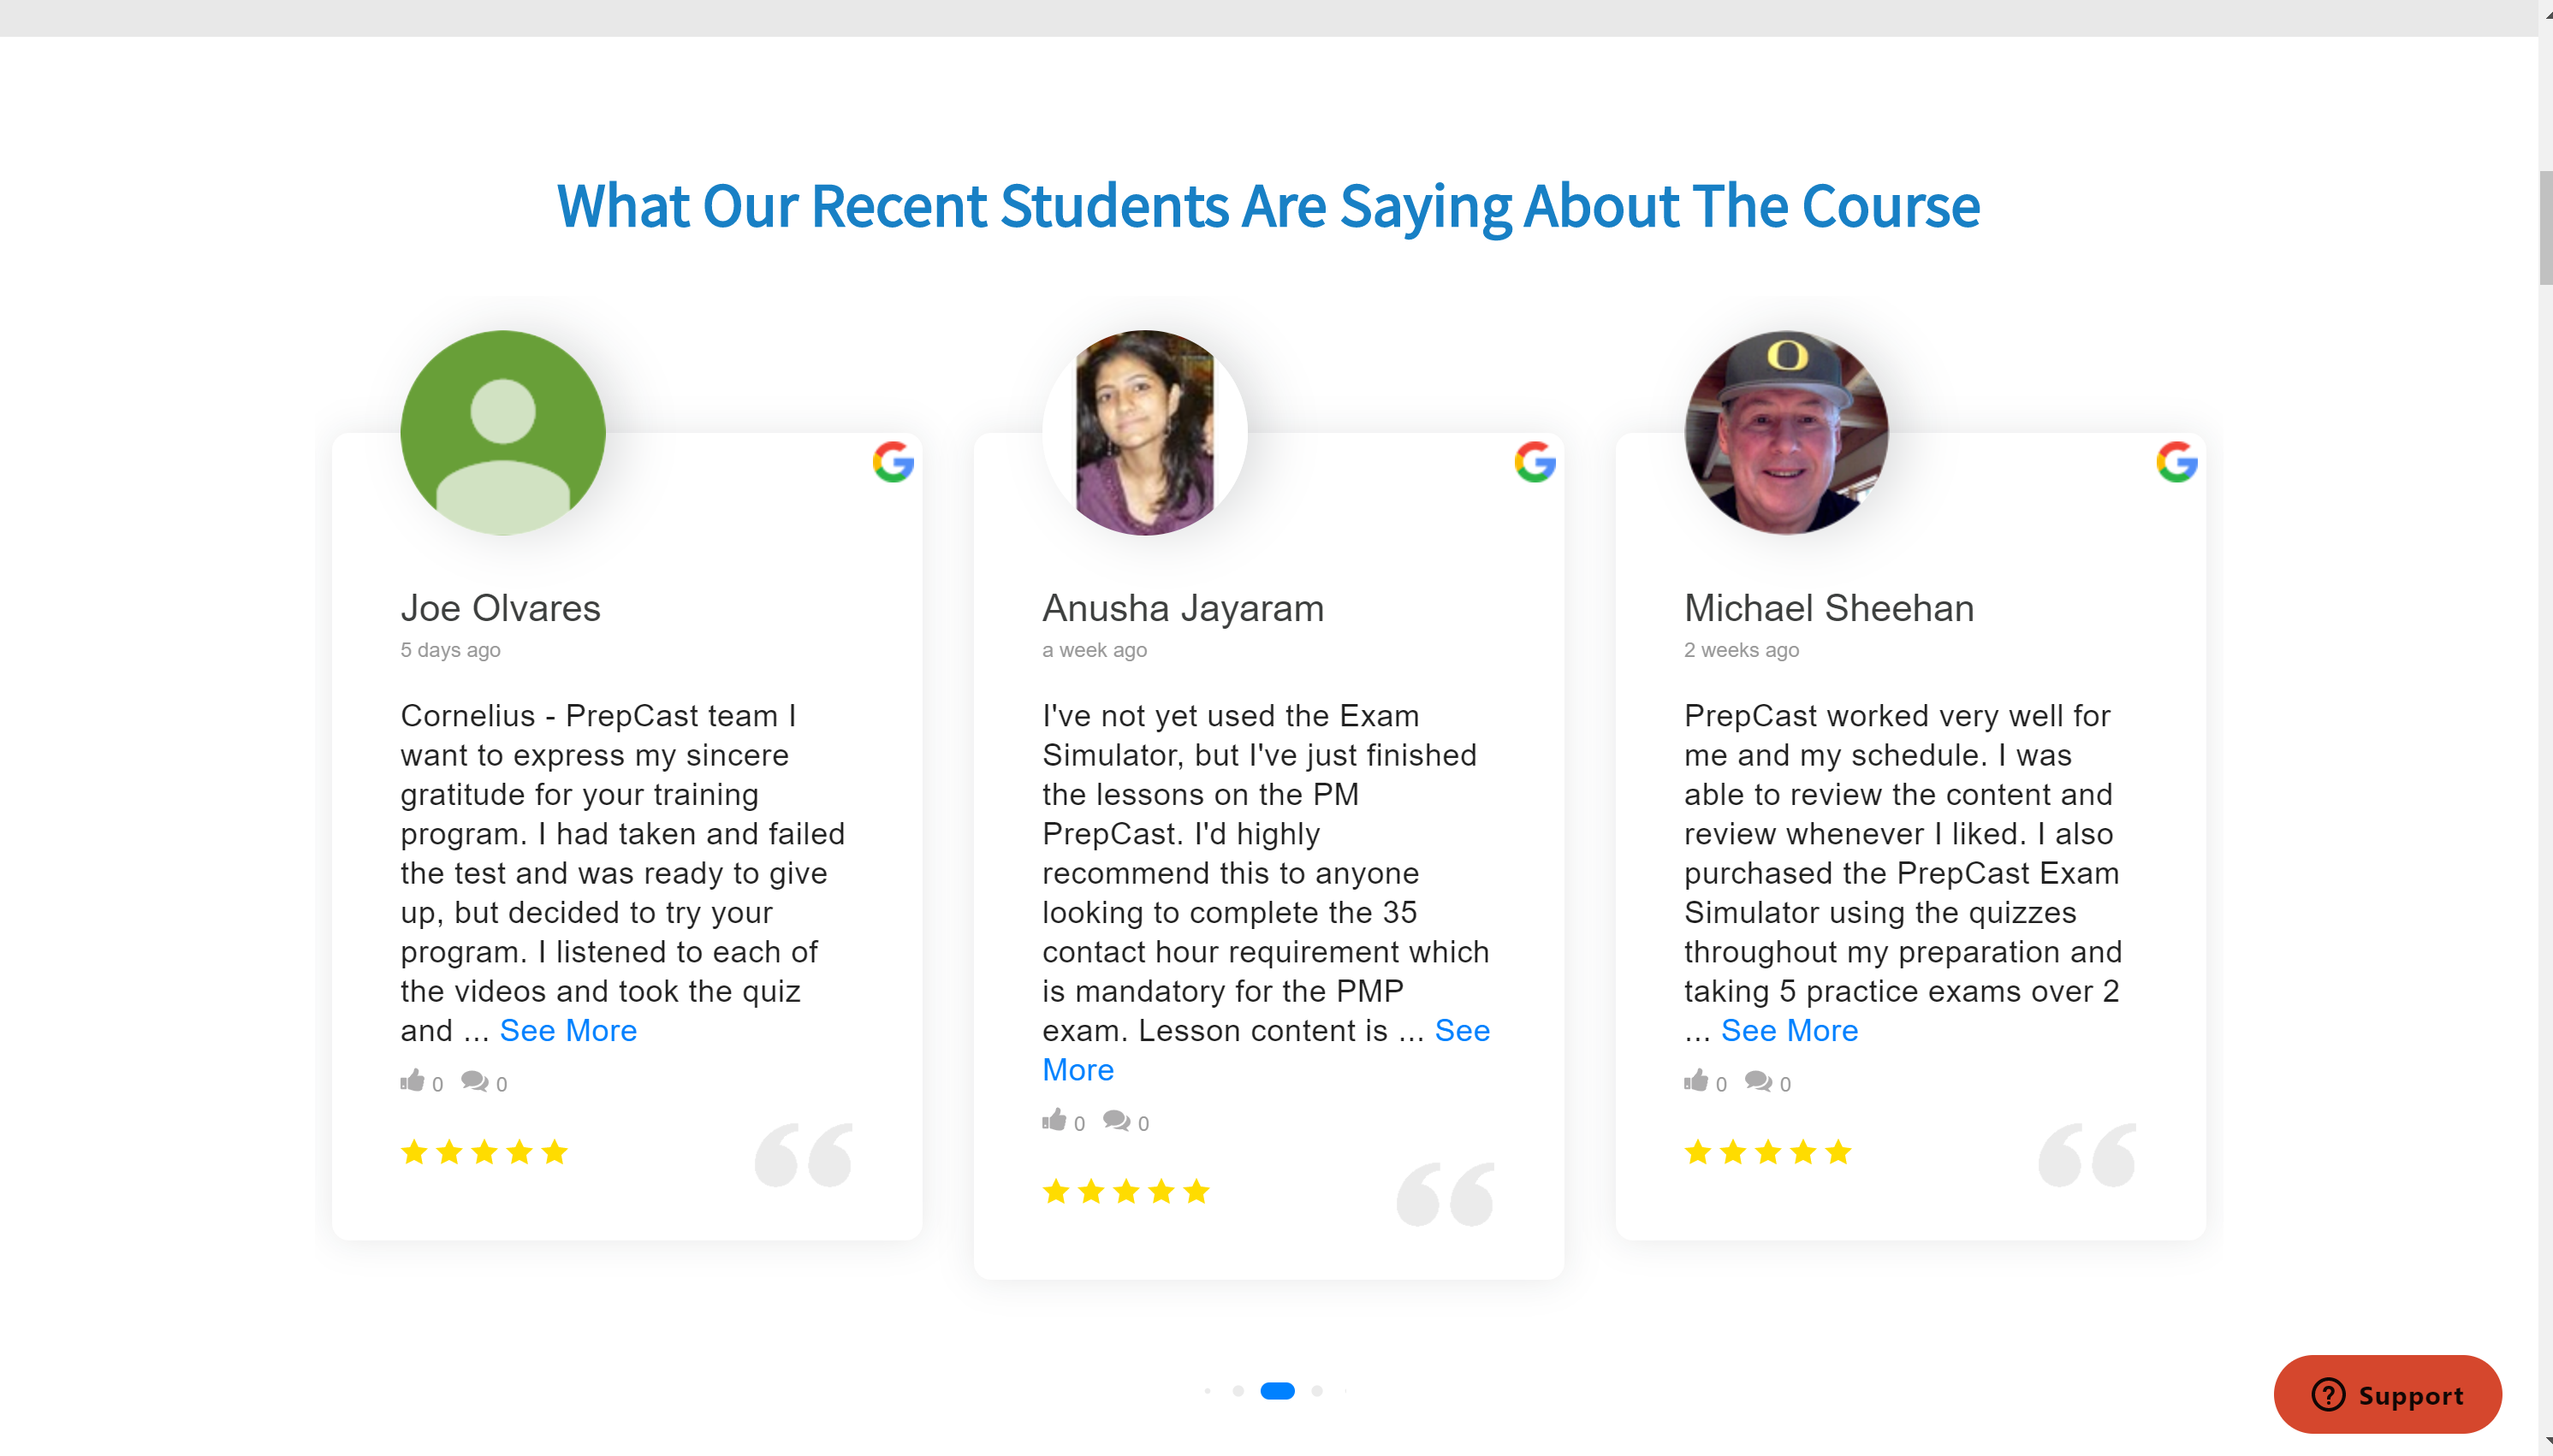Expand Michael Sheehan review with See More

[x=1789, y=1031]
